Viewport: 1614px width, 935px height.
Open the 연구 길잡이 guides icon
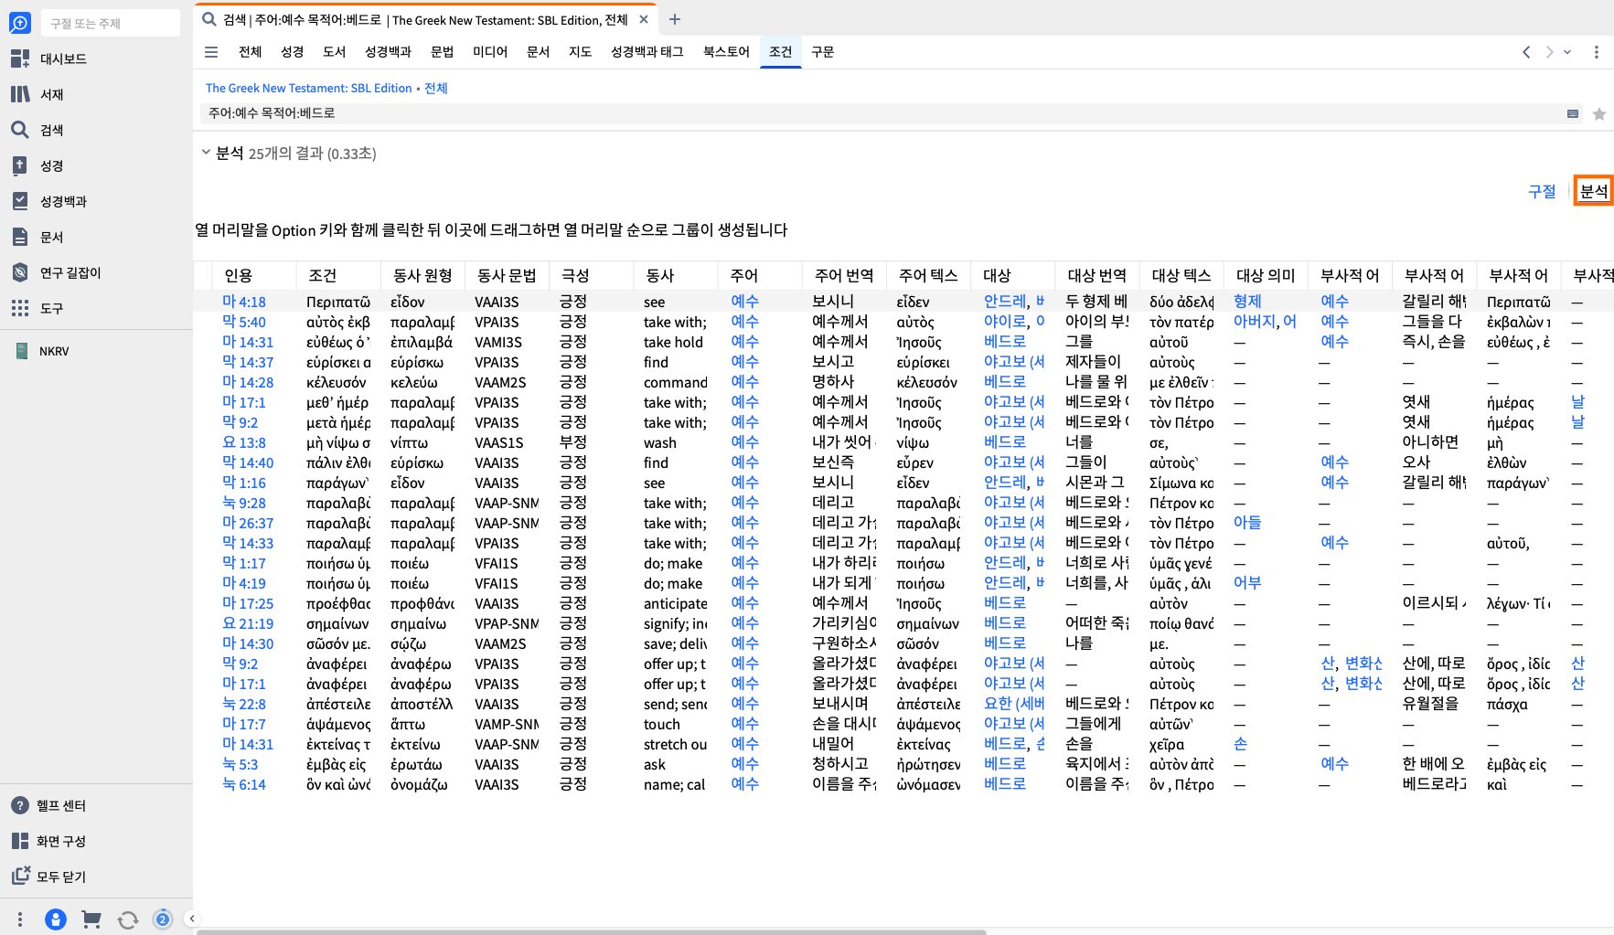click(20, 272)
